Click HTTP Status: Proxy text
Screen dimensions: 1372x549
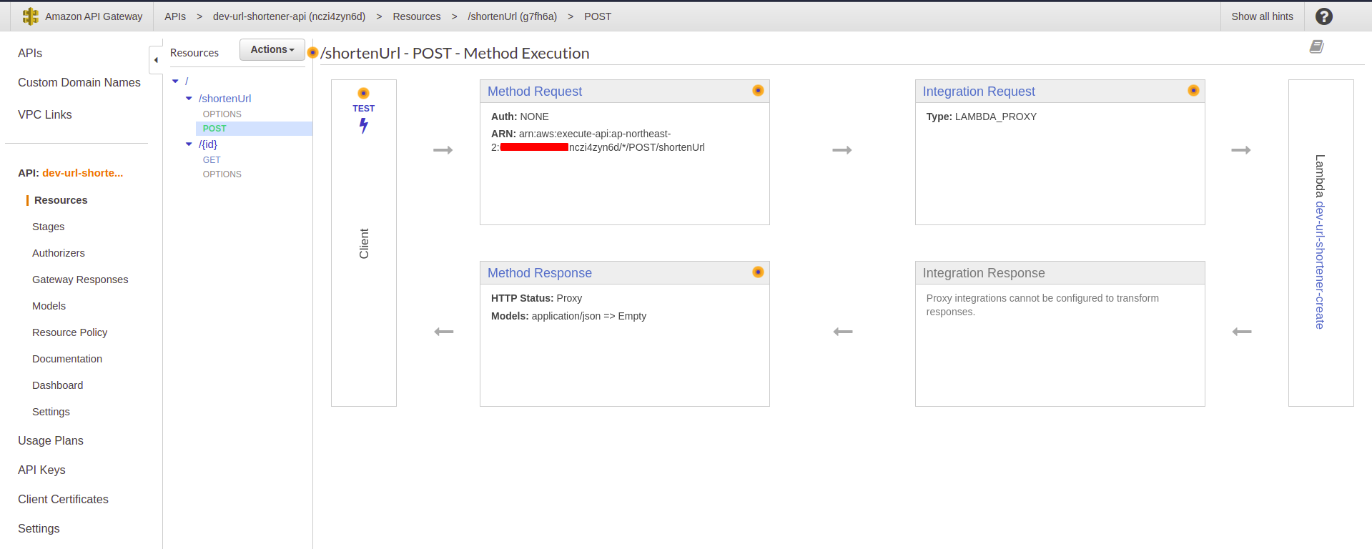coord(536,298)
